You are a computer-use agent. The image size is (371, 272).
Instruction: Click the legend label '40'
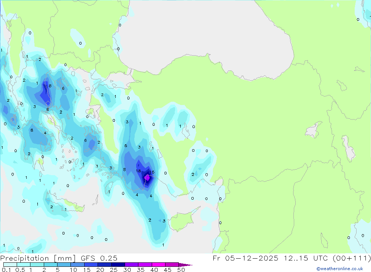(154, 270)
